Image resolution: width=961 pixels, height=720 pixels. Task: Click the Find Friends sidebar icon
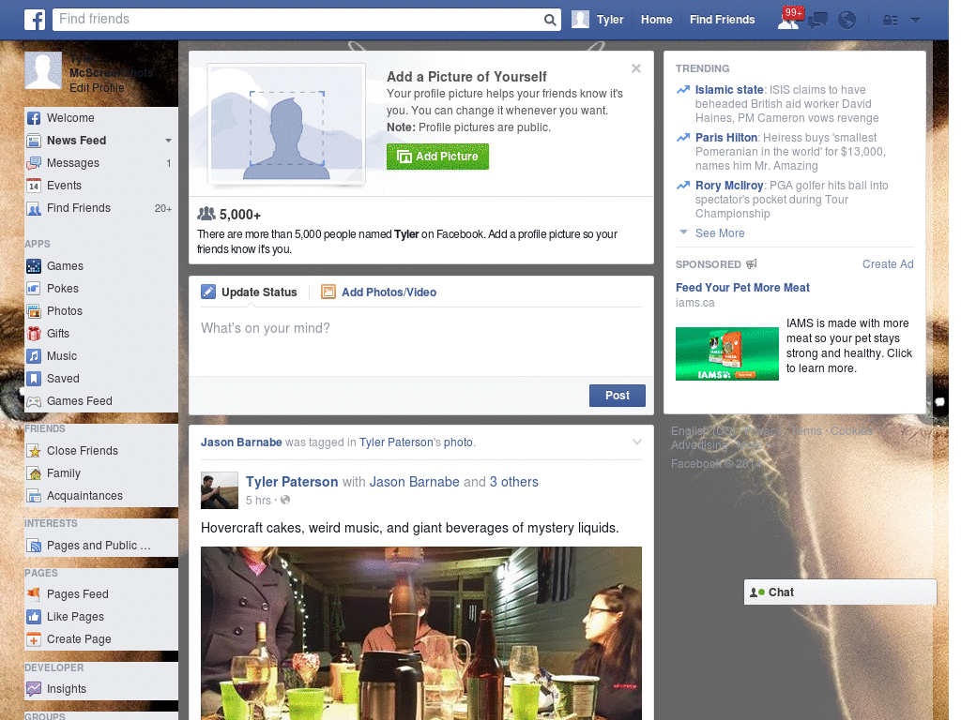[34, 208]
